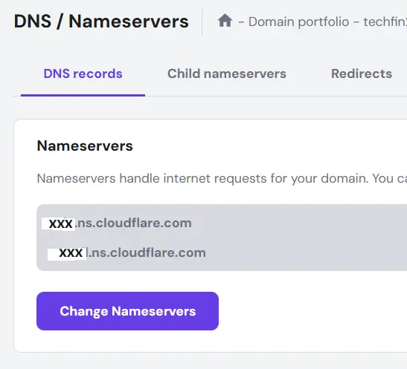
Task: Open the DNS records tab
Action: click(x=83, y=74)
